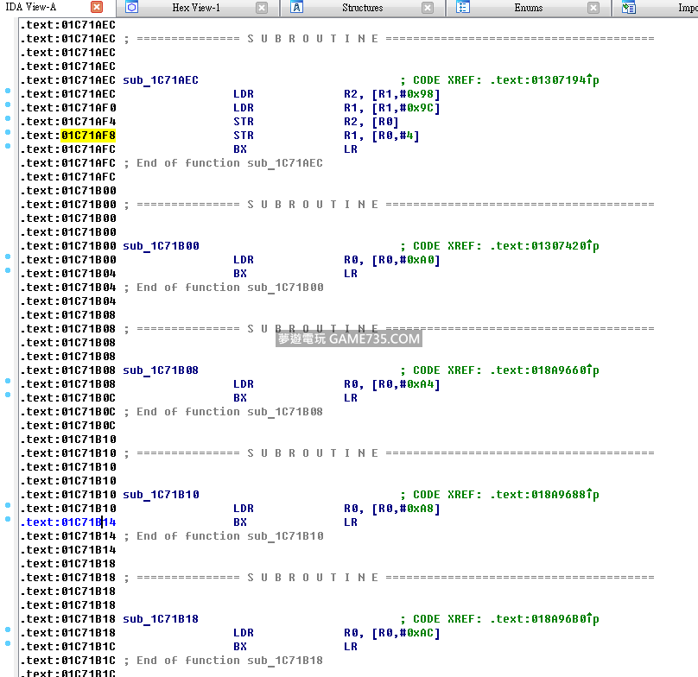This screenshot has width=698, height=677.
Task: Switch to the Hex View-1 tab
Action: click(x=196, y=8)
